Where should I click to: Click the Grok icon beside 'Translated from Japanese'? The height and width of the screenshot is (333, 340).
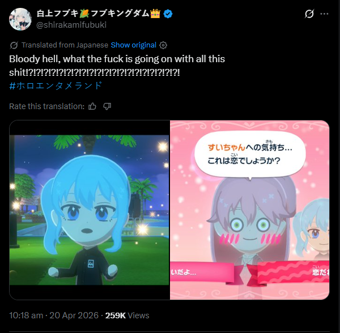14,45
